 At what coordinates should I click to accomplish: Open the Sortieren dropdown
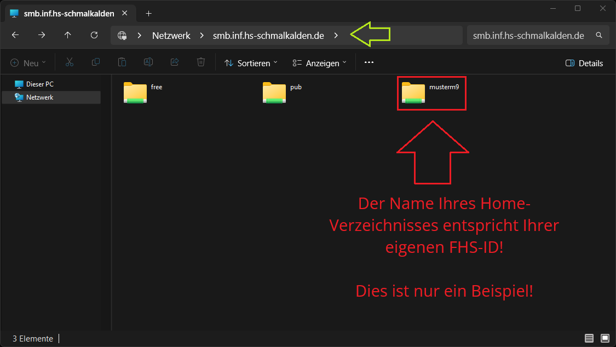(251, 63)
